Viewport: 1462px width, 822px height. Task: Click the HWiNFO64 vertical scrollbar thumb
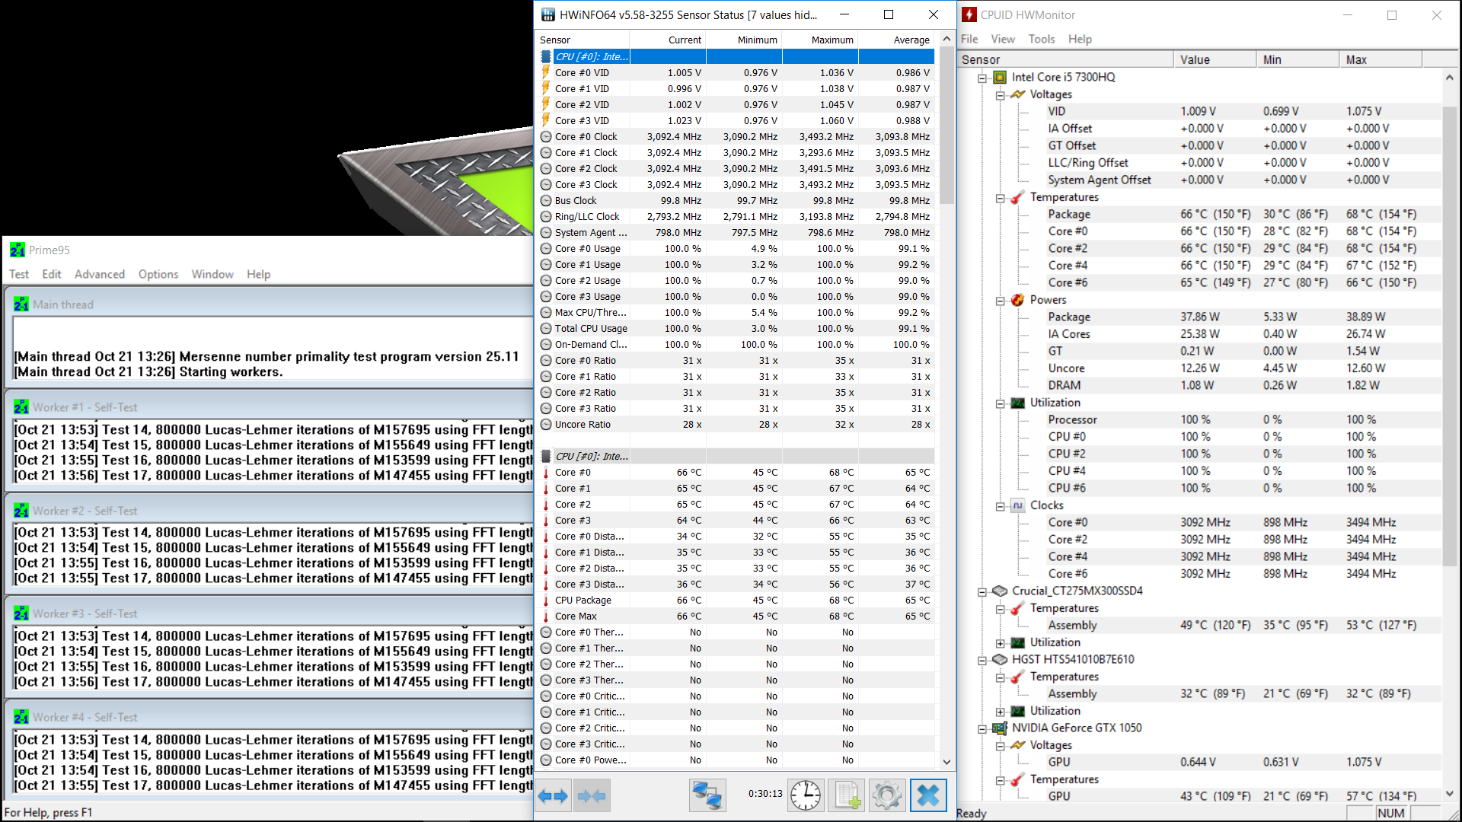pyautogui.click(x=946, y=126)
